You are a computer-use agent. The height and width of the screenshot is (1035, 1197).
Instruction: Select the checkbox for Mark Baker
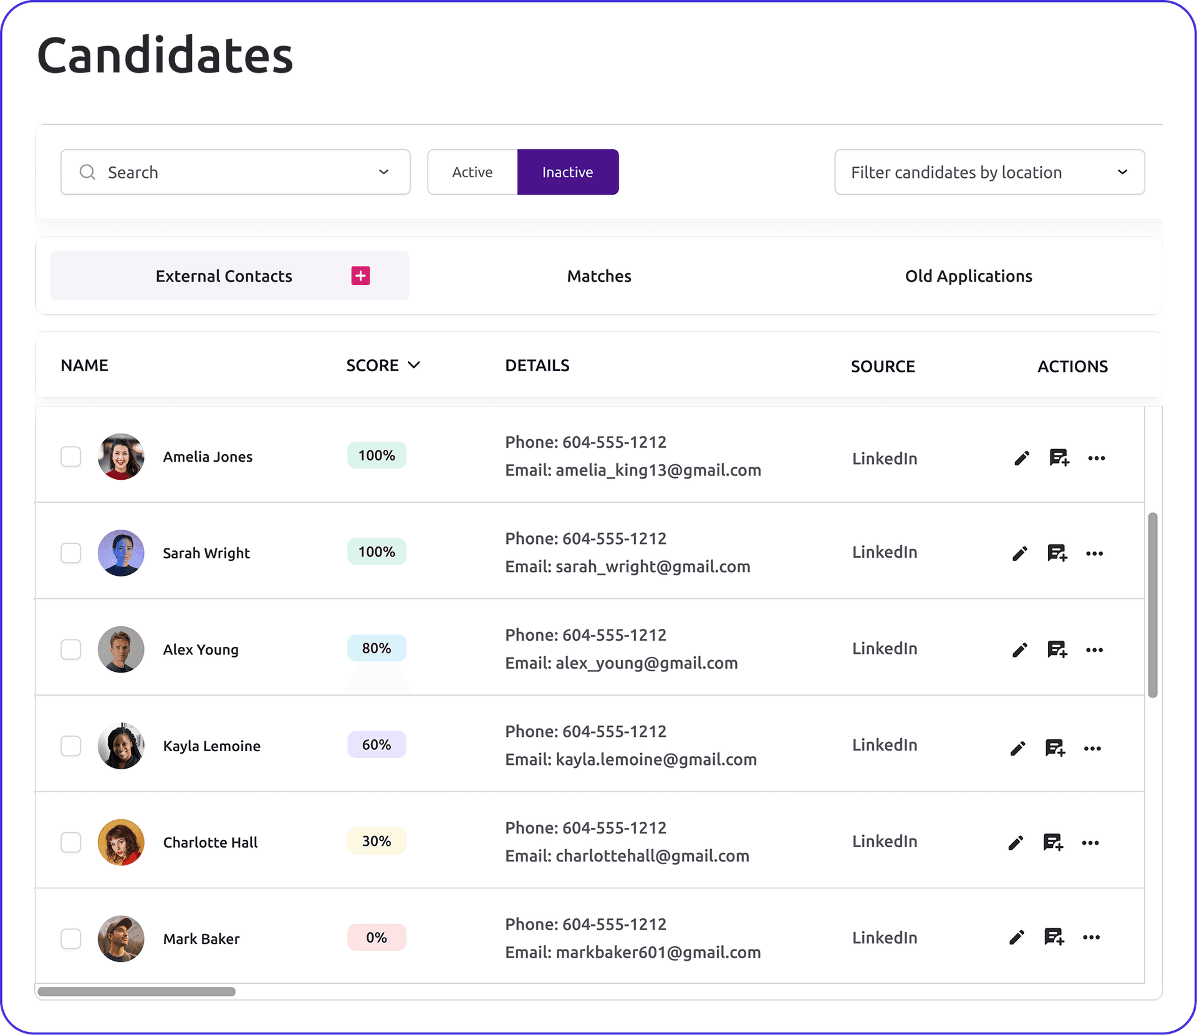pyautogui.click(x=71, y=939)
